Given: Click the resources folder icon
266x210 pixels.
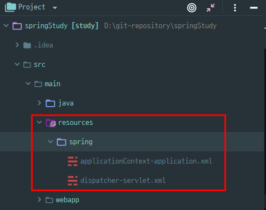Looking at the screenshot, I should [x=50, y=123].
